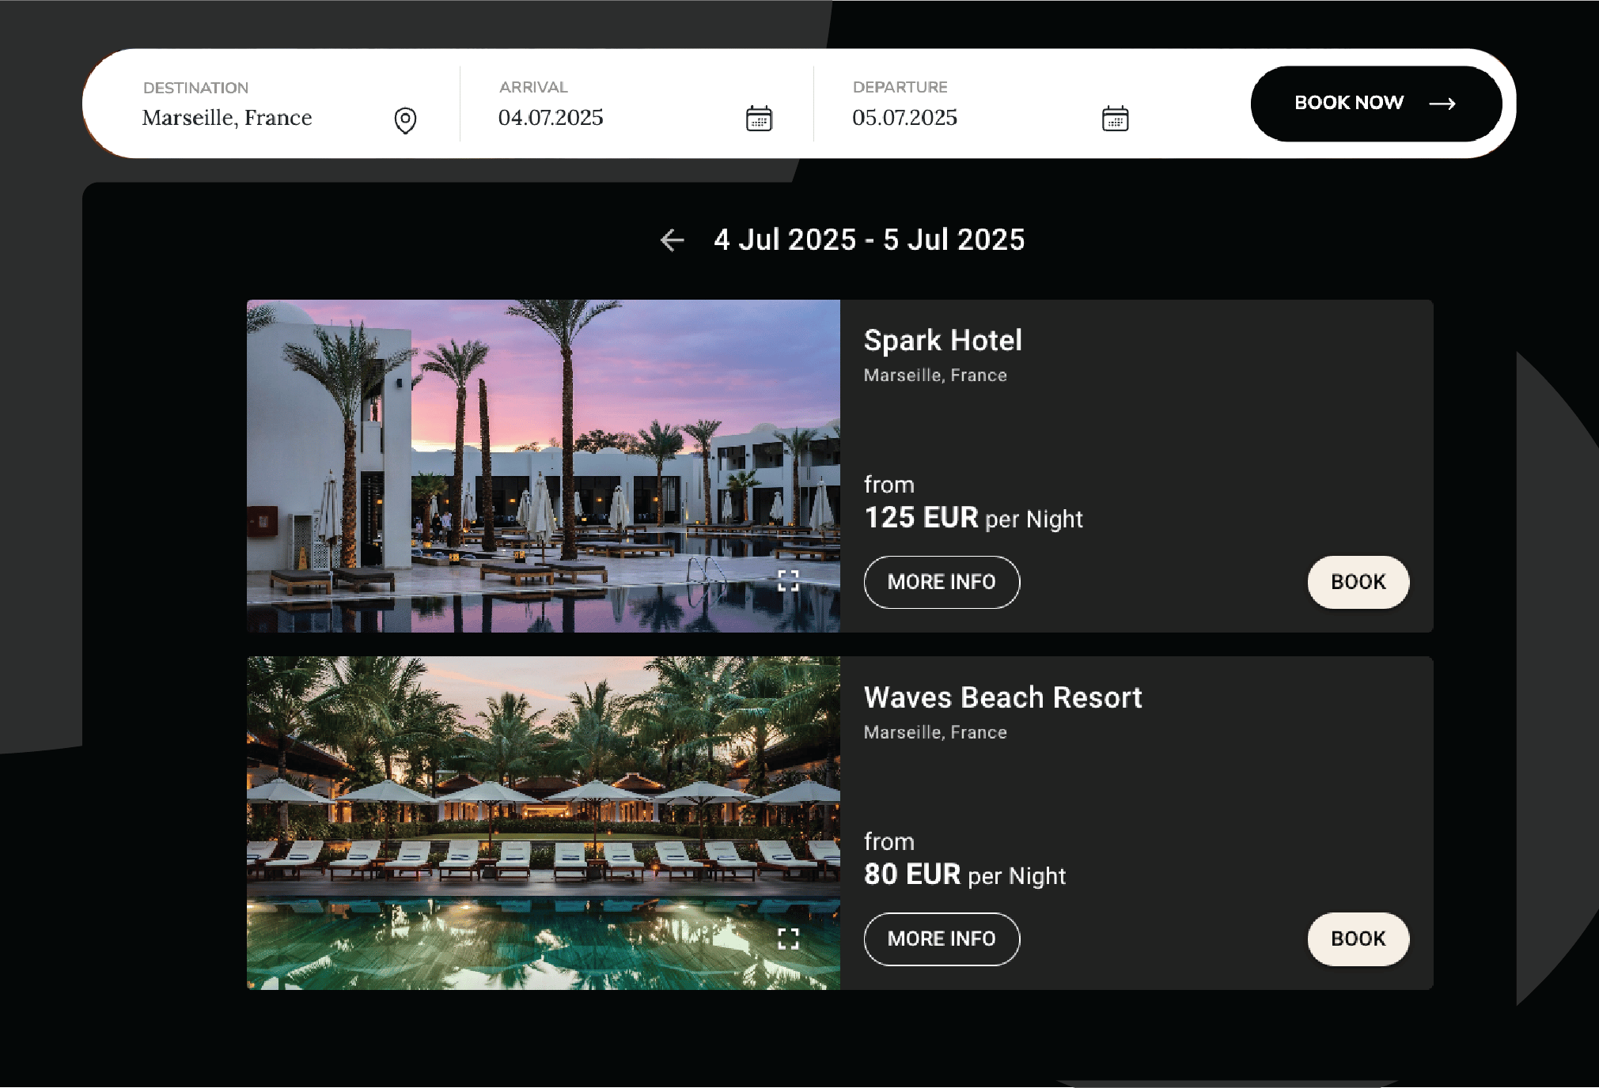Book the Waves Beach Resort
The height and width of the screenshot is (1088, 1599).
pos(1358,939)
